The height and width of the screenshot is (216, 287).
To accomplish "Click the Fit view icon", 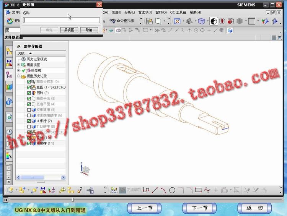I will tap(177, 21).
